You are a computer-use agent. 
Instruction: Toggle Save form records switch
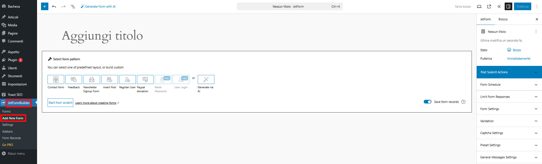click(427, 102)
